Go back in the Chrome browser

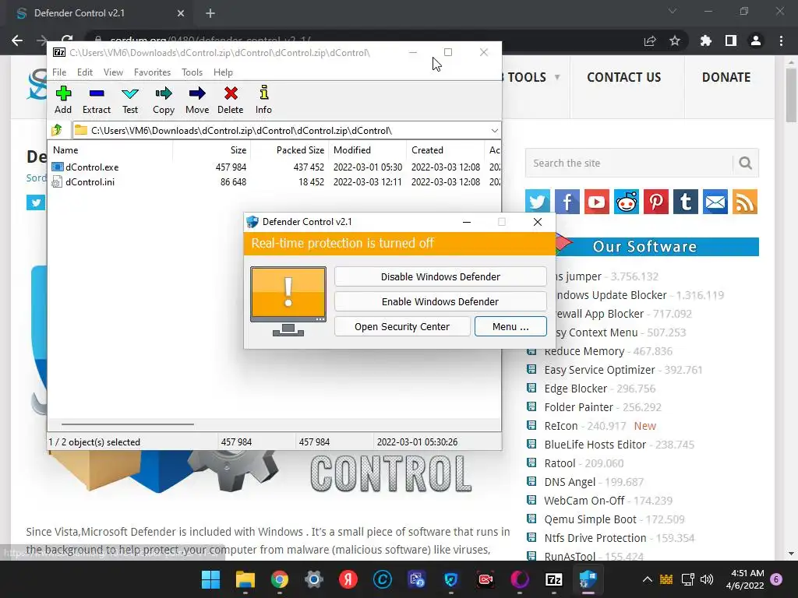click(x=17, y=40)
